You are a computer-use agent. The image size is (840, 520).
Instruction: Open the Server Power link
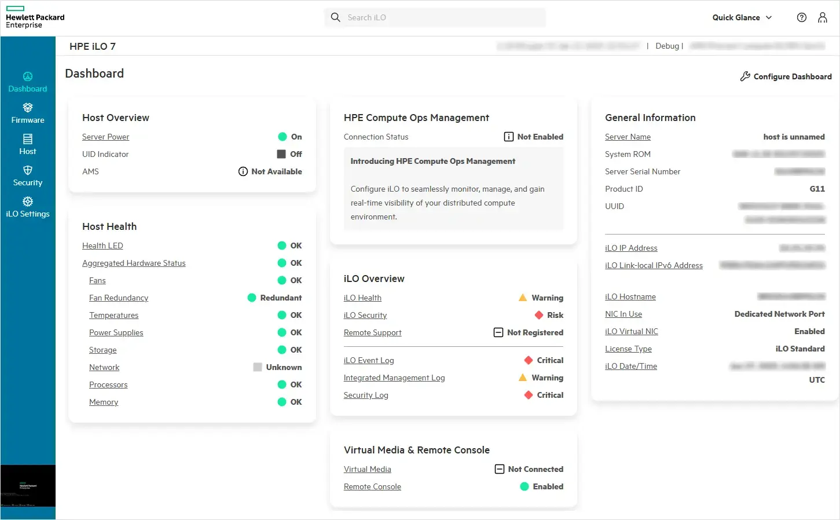click(x=105, y=137)
